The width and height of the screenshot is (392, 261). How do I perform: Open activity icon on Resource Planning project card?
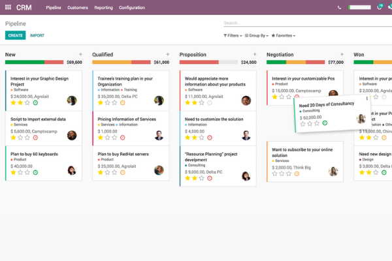[210, 178]
